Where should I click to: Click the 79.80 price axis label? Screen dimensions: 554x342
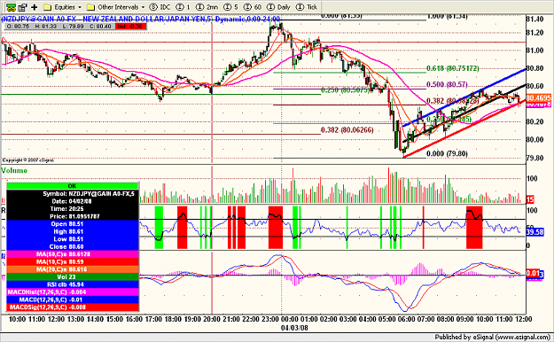534,158
